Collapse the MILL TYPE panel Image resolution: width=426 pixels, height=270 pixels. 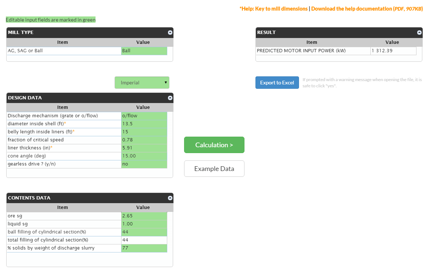point(170,33)
